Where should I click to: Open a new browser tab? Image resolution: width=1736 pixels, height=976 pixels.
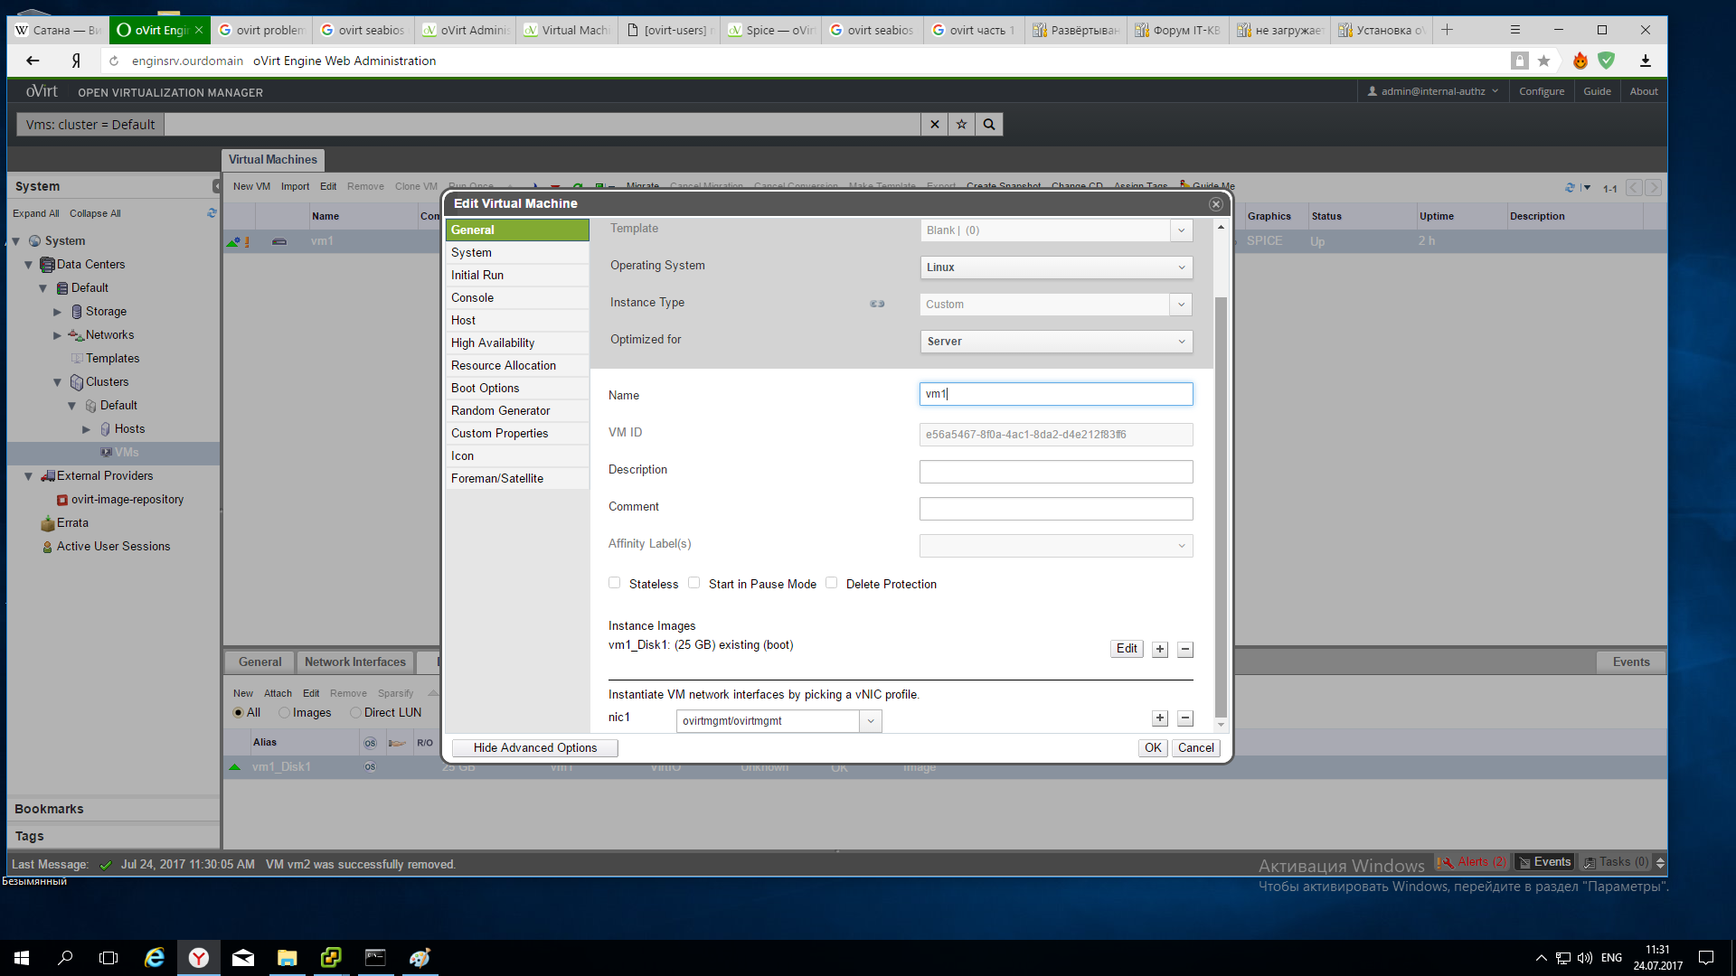click(1447, 30)
